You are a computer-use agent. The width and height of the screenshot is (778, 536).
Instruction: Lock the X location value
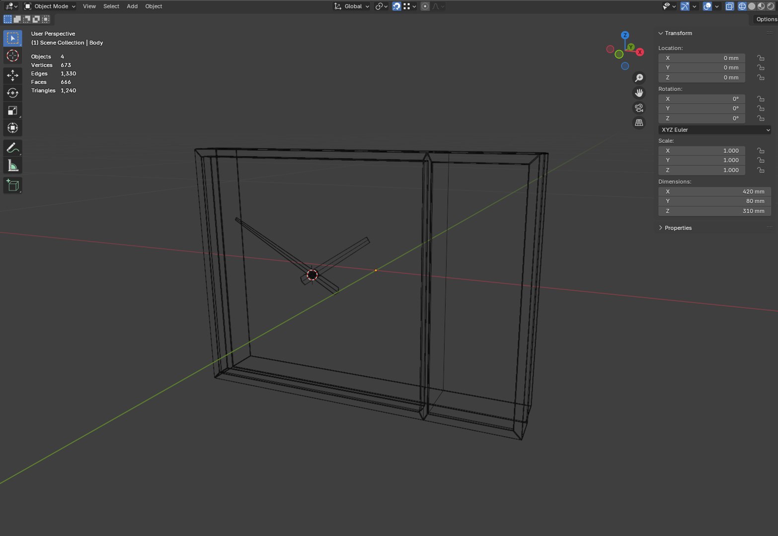click(x=761, y=58)
